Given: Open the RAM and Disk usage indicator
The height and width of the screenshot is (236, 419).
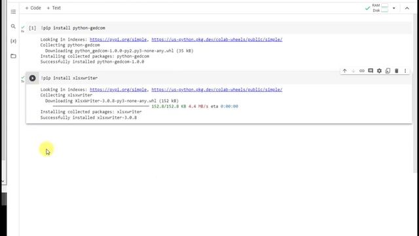Looking at the screenshot, I should [380, 8].
